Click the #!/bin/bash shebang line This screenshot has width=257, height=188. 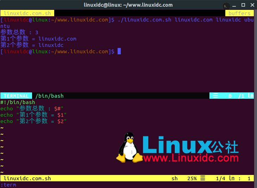tap(18, 102)
